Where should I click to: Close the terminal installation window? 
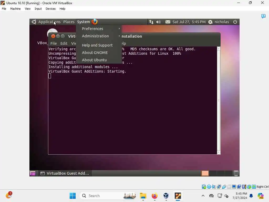(53, 36)
